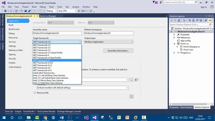Select App.config in Solution Explorer
Screen dimensions: 215x121
185,41
